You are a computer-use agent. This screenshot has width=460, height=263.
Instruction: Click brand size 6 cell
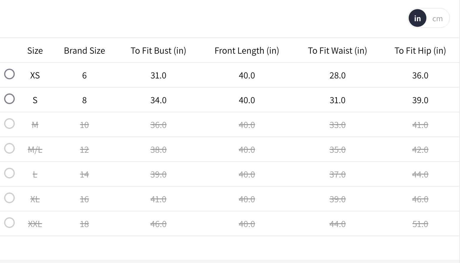click(x=84, y=75)
